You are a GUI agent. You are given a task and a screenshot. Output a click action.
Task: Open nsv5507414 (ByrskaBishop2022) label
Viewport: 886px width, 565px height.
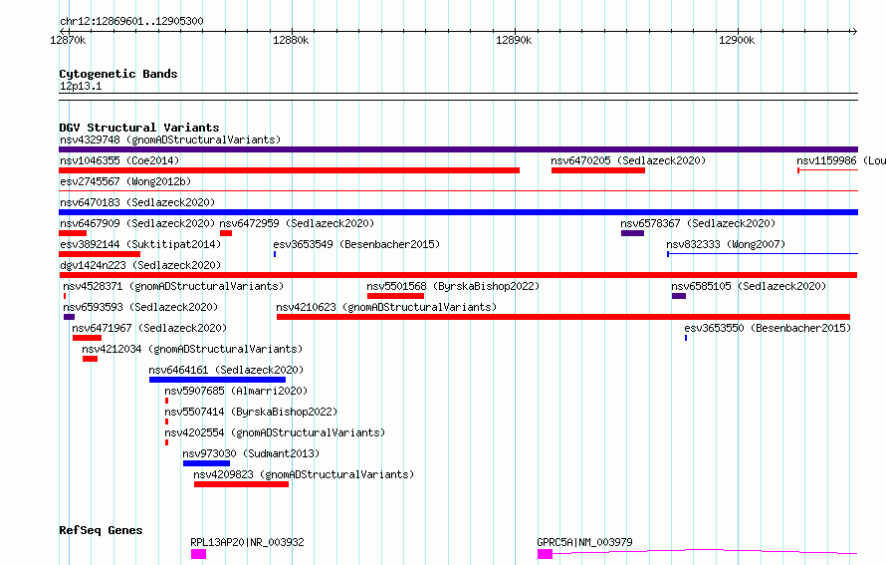click(x=251, y=412)
